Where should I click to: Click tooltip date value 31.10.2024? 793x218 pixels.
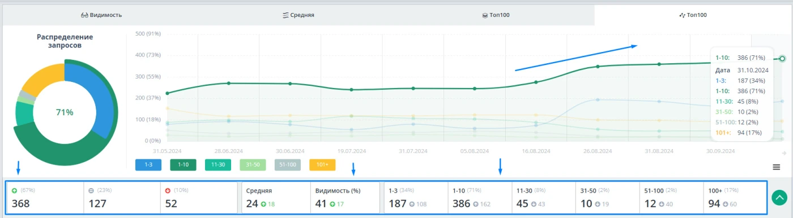pos(753,70)
